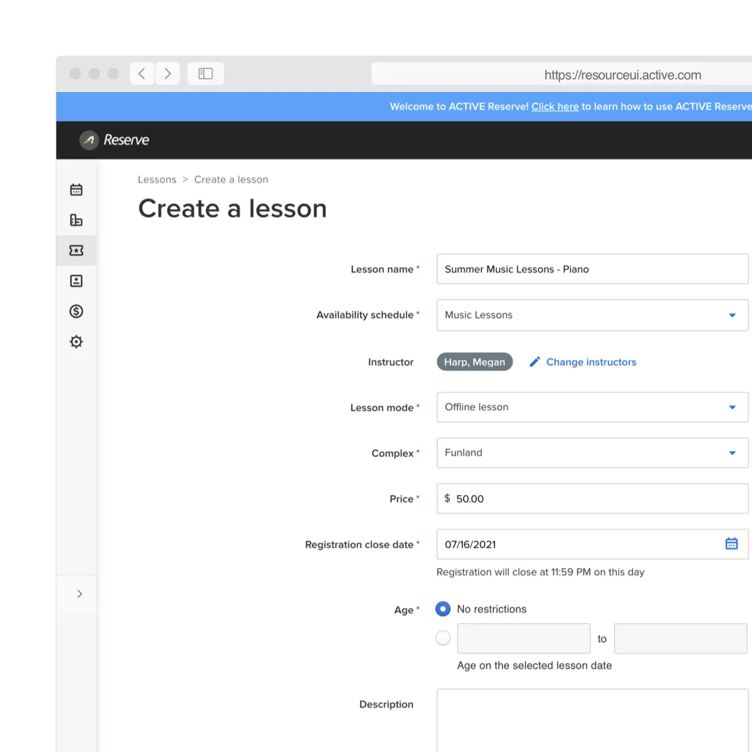Select the age range radio button
The height and width of the screenshot is (752, 752).
click(443, 638)
